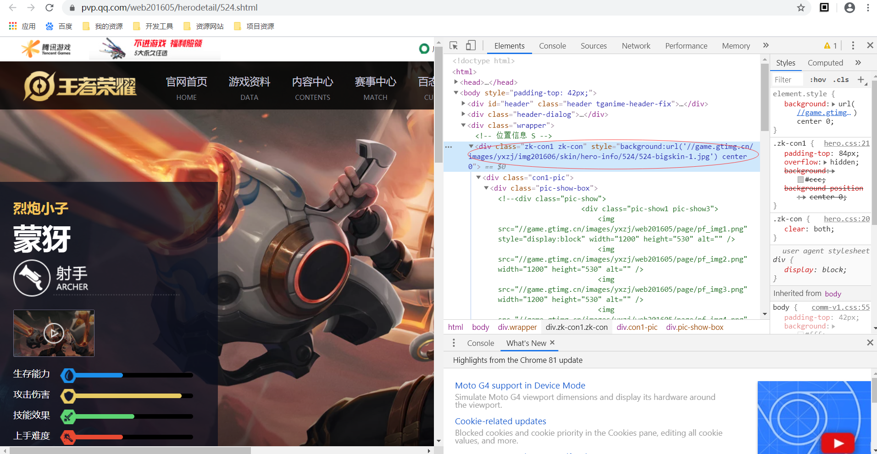The image size is (877, 454).
Task: Open the Chrome three-dot menu
Action: click(868, 8)
